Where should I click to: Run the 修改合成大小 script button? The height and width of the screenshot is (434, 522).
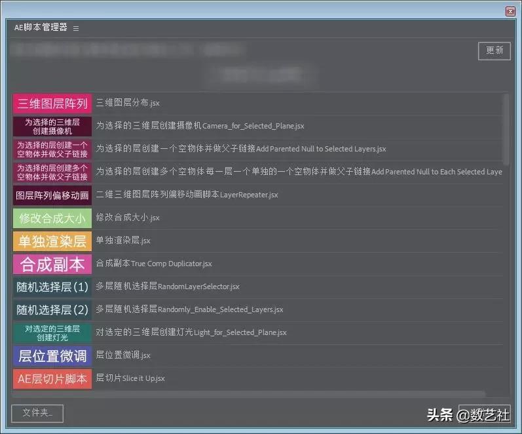[x=52, y=218]
